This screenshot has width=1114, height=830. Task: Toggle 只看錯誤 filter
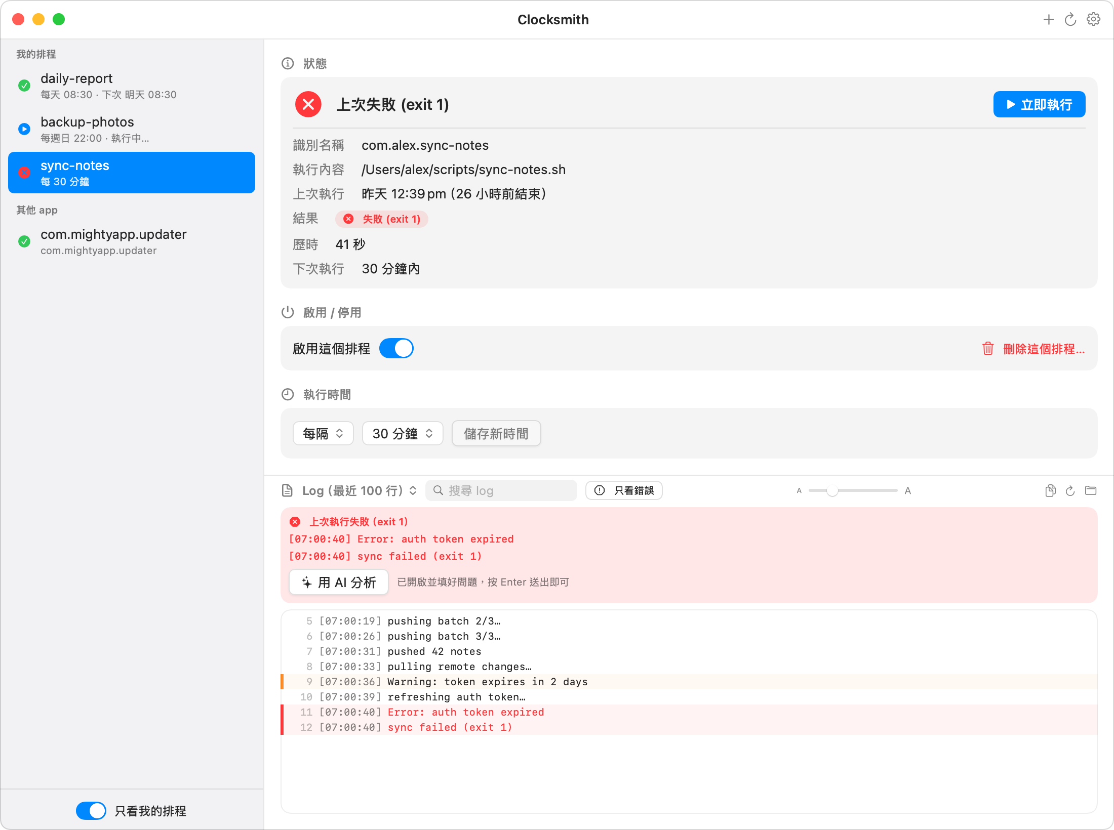(x=624, y=490)
